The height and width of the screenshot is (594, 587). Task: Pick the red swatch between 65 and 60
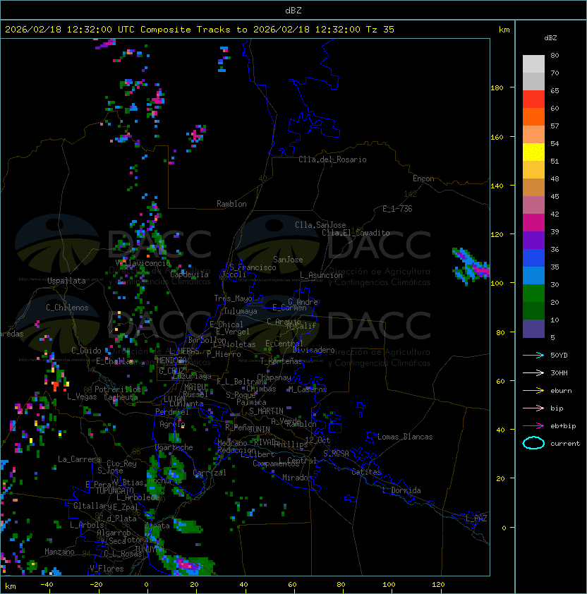click(533, 99)
